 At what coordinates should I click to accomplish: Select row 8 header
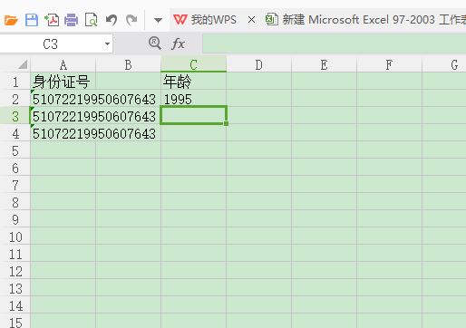coord(15,202)
